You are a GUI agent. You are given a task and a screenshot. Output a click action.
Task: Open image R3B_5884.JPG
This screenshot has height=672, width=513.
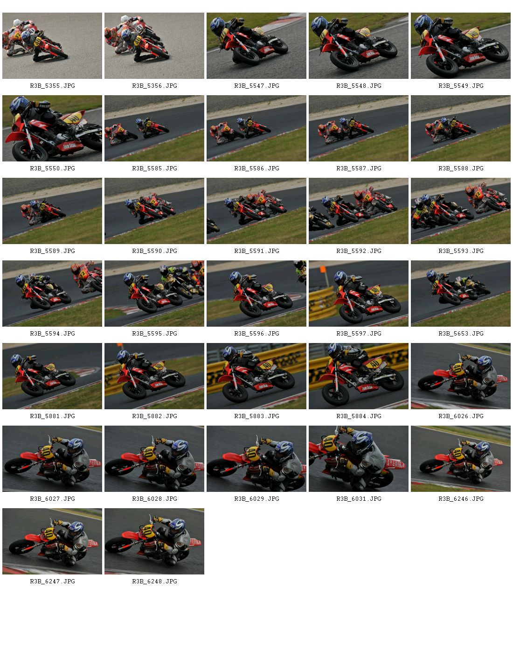(359, 376)
